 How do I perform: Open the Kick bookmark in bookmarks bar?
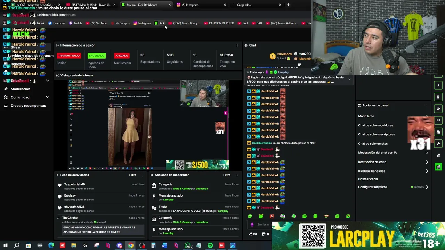pyautogui.click(x=160, y=23)
